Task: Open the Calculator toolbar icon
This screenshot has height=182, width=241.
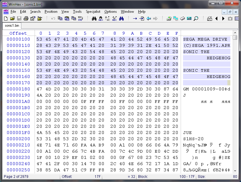Action: click(189, 18)
